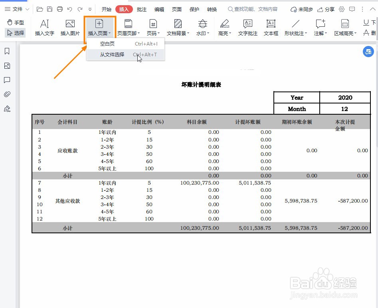378x308 pixels.
Task: Open the thumbnail sidebar panel
Action: point(7,66)
